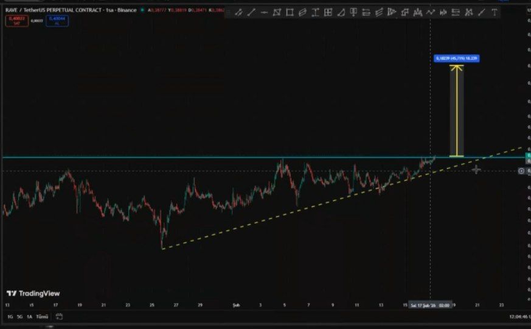The height and width of the screenshot is (329, 531).
Task: Click the highlighted crosshair date label on time axis
Action: (430, 305)
